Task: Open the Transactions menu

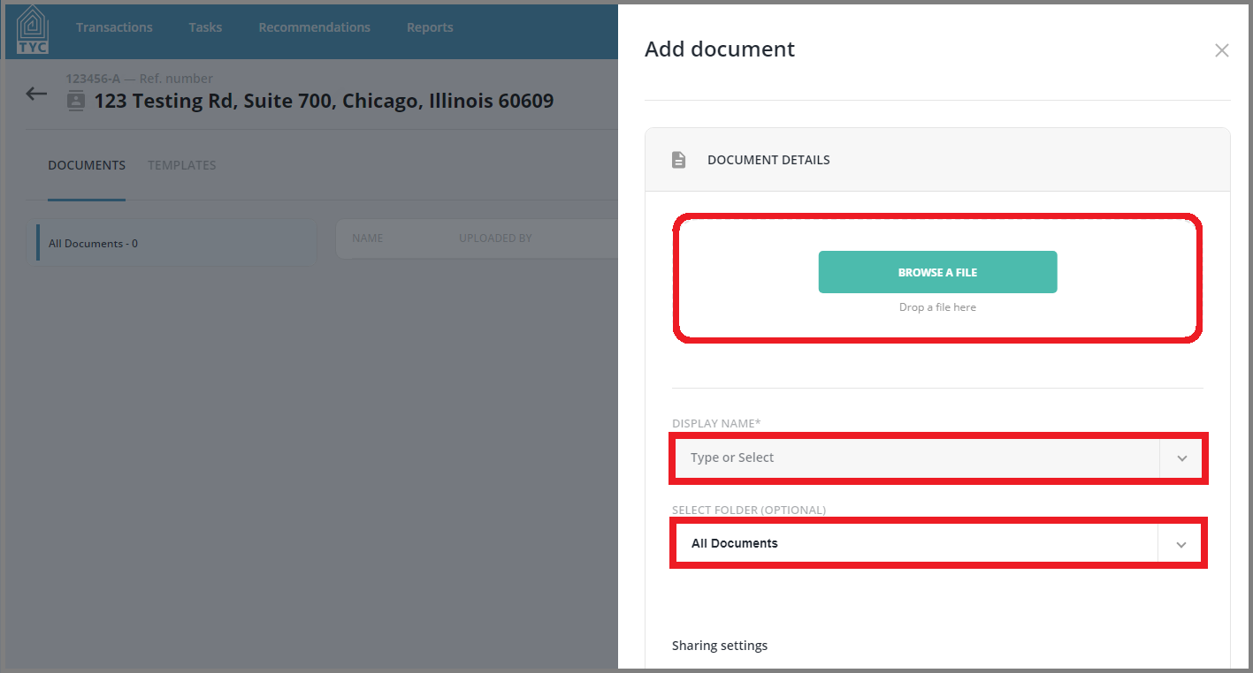Action: coord(114,27)
